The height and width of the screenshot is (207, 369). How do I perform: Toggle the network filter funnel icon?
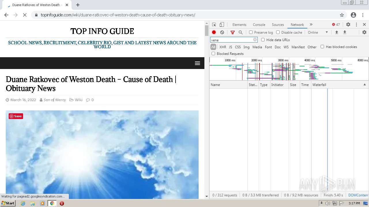click(x=233, y=32)
